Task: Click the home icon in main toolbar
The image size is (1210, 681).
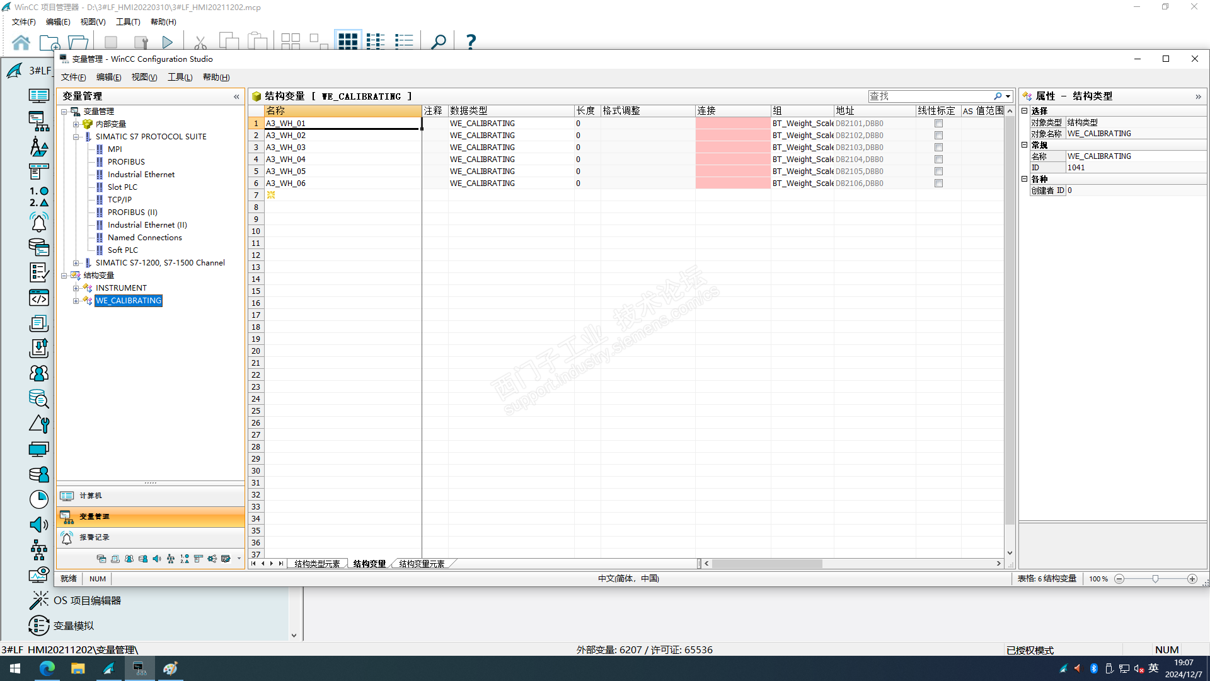Action: (x=21, y=42)
